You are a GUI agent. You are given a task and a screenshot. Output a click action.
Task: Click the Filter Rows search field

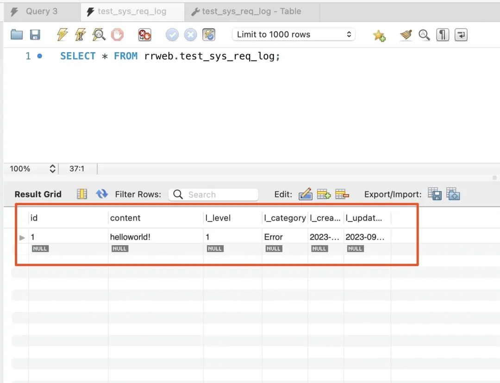pos(213,194)
